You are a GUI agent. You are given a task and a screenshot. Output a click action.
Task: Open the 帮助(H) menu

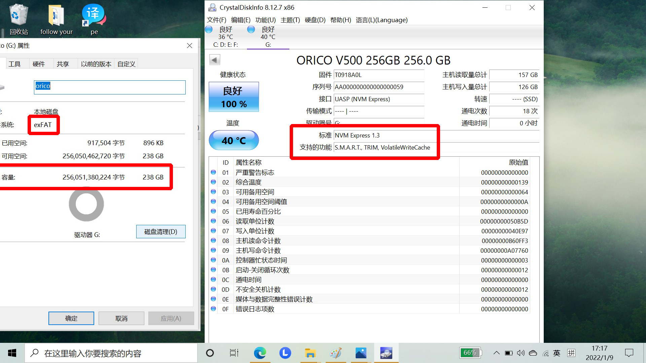[340, 20]
